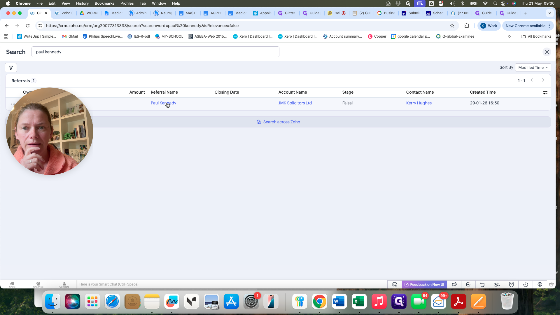Image resolution: width=560 pixels, height=315 pixels.
Task: Open the Chrome extensions puzzle icon
Action: [x=467, y=26]
